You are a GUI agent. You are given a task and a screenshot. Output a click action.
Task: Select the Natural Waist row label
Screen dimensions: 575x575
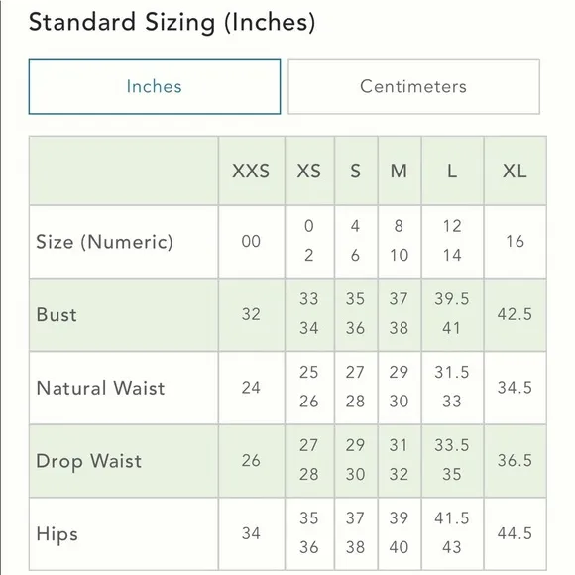tap(100, 388)
